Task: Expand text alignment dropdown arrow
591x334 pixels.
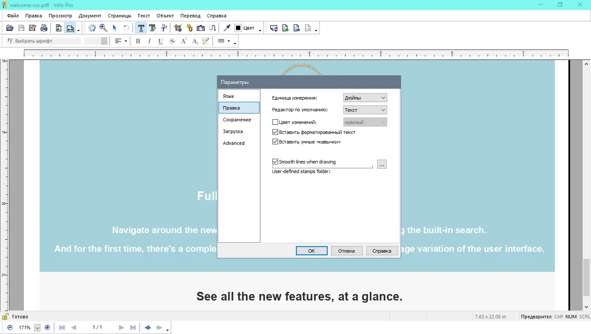Action: [x=126, y=41]
